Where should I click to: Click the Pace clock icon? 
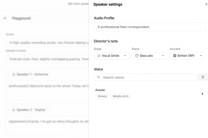pos(137,55)
